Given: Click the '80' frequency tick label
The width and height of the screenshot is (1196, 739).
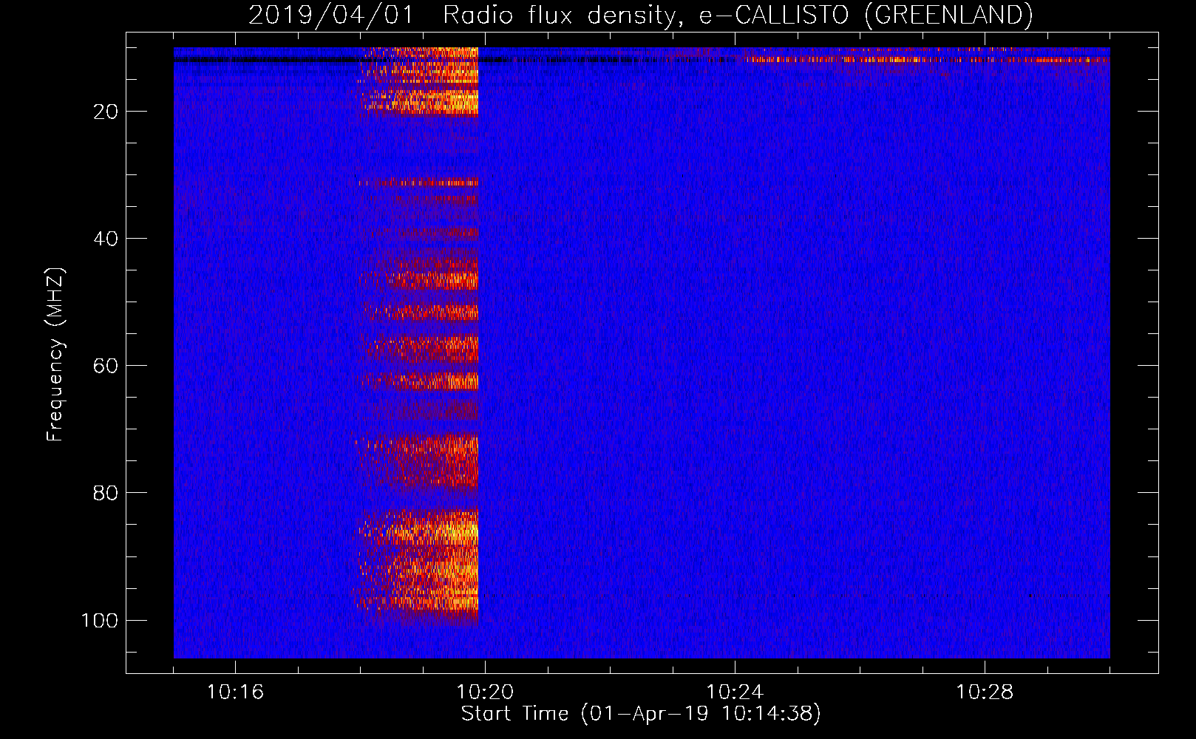Looking at the screenshot, I should 106,493.
